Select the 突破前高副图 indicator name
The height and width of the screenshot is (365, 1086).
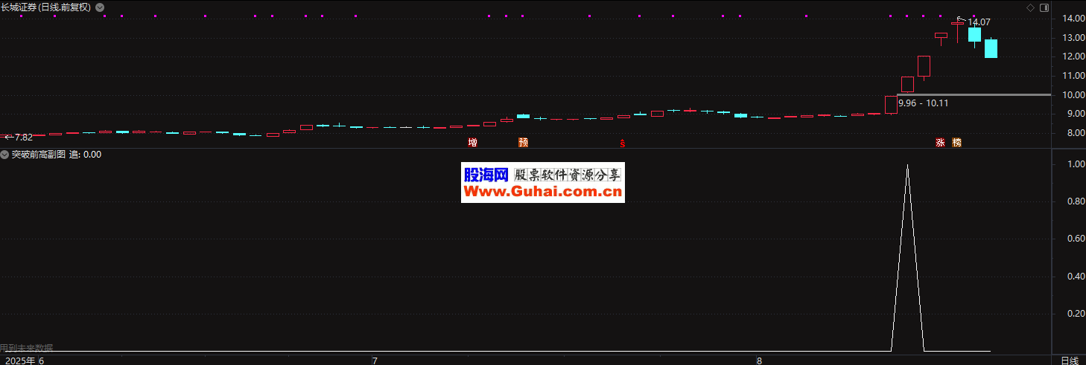click(x=39, y=155)
